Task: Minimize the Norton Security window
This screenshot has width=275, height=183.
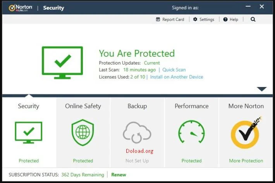Action: tap(248, 7)
